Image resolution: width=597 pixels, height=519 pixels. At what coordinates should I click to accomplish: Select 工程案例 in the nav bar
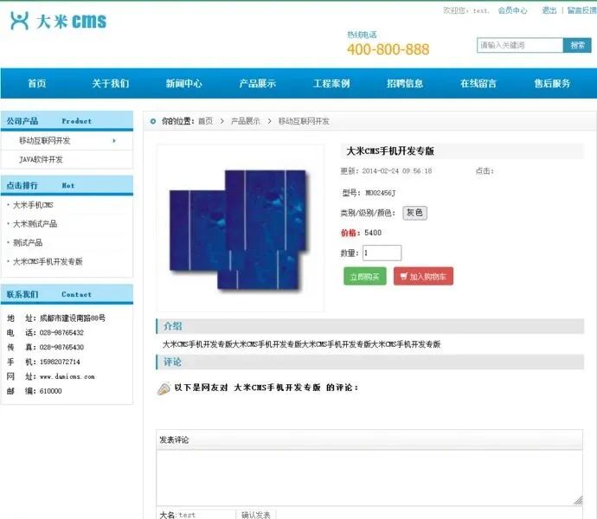point(331,83)
